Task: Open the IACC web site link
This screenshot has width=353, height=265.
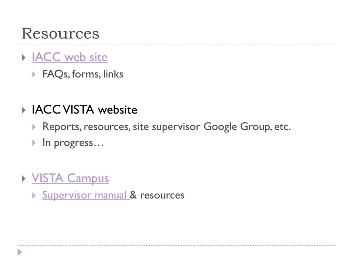Action: (x=70, y=57)
